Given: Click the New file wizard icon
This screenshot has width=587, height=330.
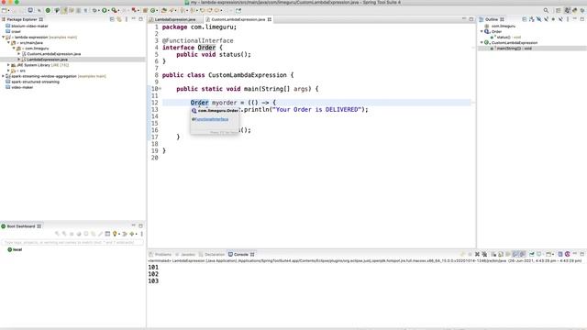Looking at the screenshot, I should [5, 10].
